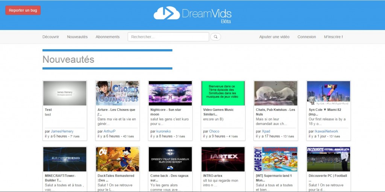Open the Supermario land Game Boy thumbnail

click(276, 159)
